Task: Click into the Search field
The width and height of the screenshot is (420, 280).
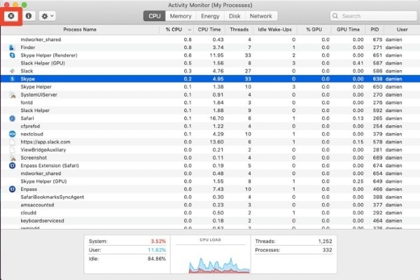Action: [373, 16]
